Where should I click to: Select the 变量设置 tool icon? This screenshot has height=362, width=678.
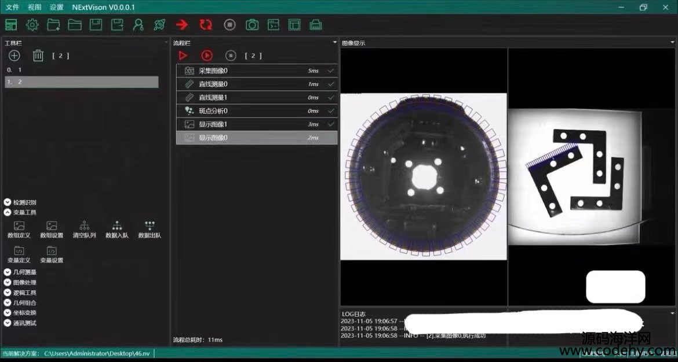pos(52,255)
